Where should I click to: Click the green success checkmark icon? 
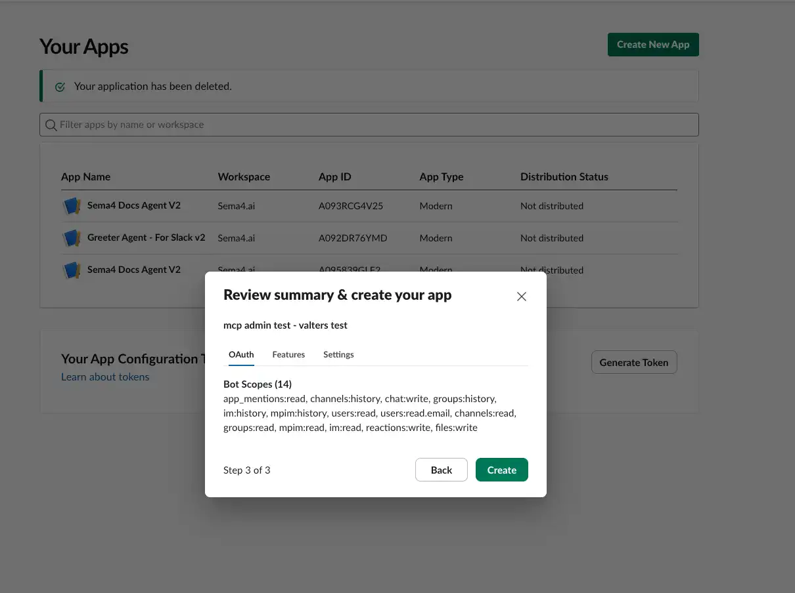click(60, 87)
